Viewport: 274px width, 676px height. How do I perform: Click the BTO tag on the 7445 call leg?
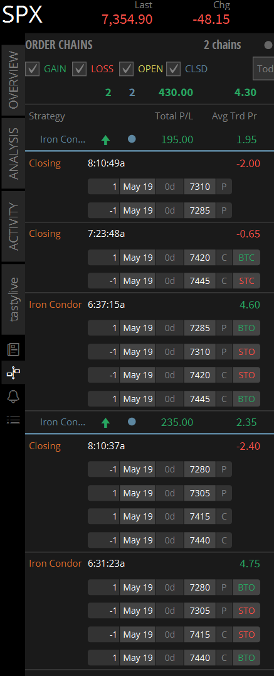click(x=246, y=399)
